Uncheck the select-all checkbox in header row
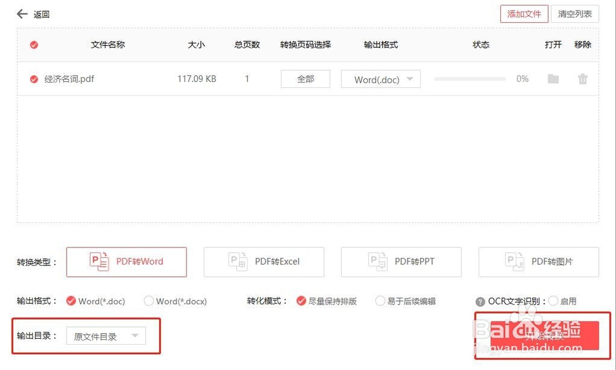The image size is (616, 370). pyautogui.click(x=34, y=44)
